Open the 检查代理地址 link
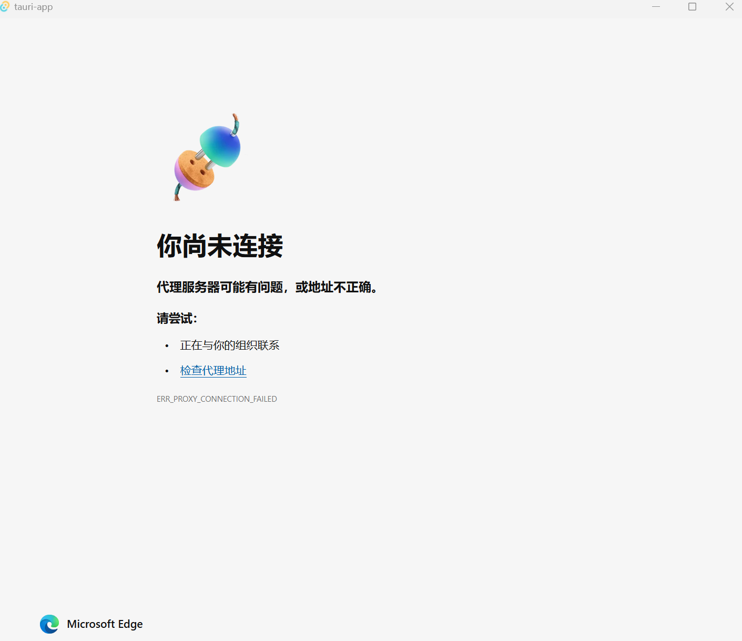Viewport: 742px width, 641px height. click(213, 371)
